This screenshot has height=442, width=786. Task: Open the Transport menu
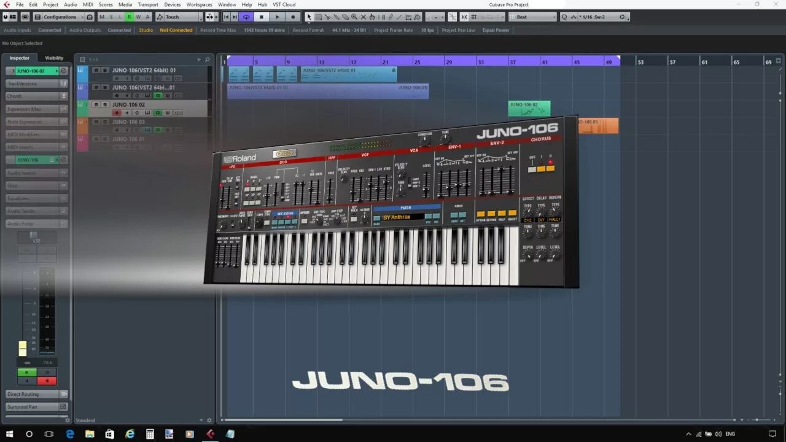coord(148,4)
